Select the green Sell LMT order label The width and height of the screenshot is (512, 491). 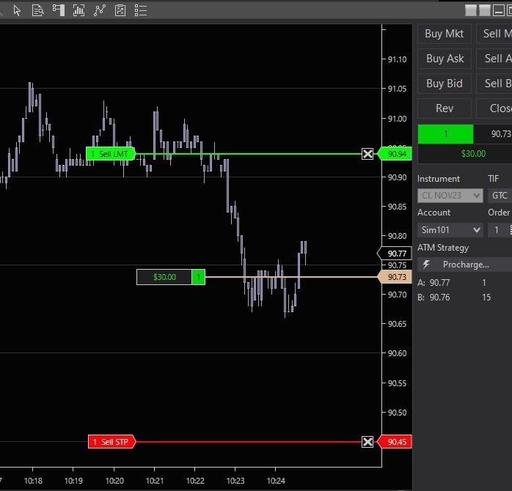pos(111,154)
